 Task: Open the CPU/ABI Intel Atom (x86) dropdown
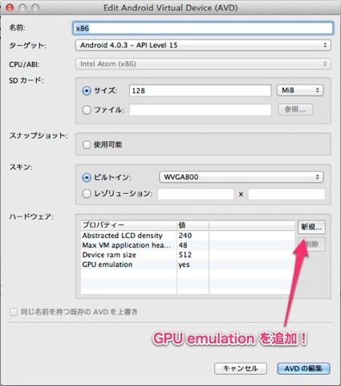(203, 64)
